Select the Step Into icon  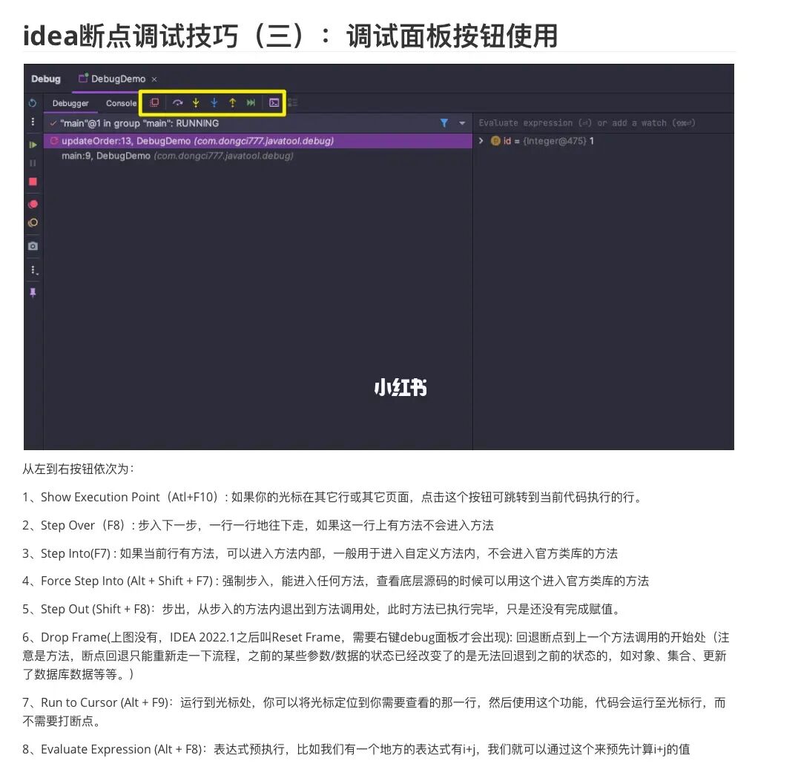pyautogui.click(x=197, y=102)
